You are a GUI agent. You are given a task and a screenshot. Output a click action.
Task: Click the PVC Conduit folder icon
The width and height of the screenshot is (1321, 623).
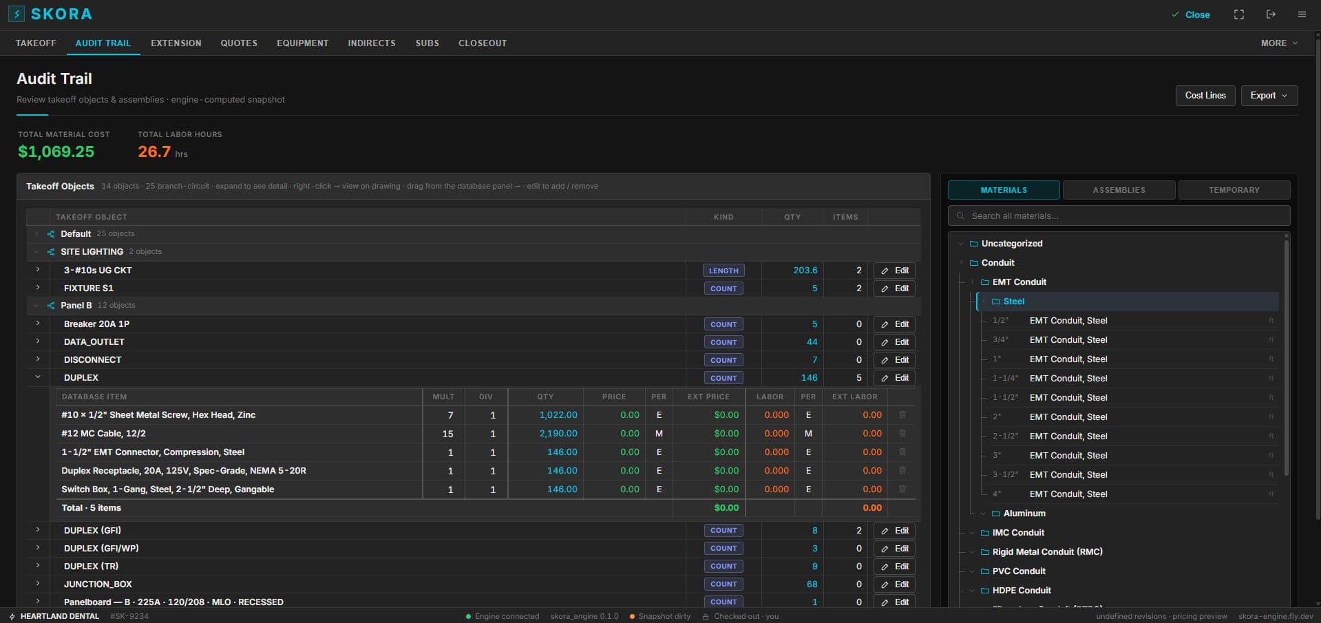pyautogui.click(x=985, y=571)
